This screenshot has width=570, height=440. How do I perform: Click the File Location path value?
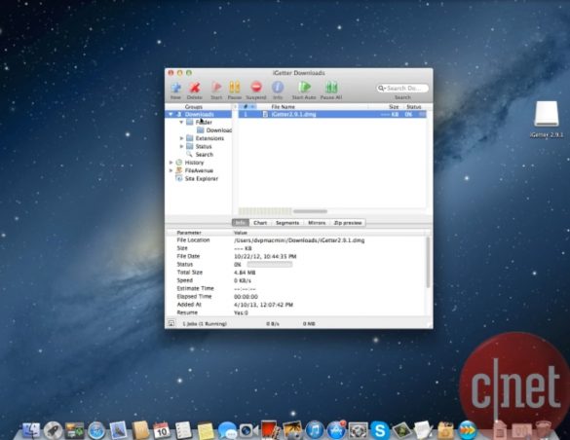pos(299,240)
